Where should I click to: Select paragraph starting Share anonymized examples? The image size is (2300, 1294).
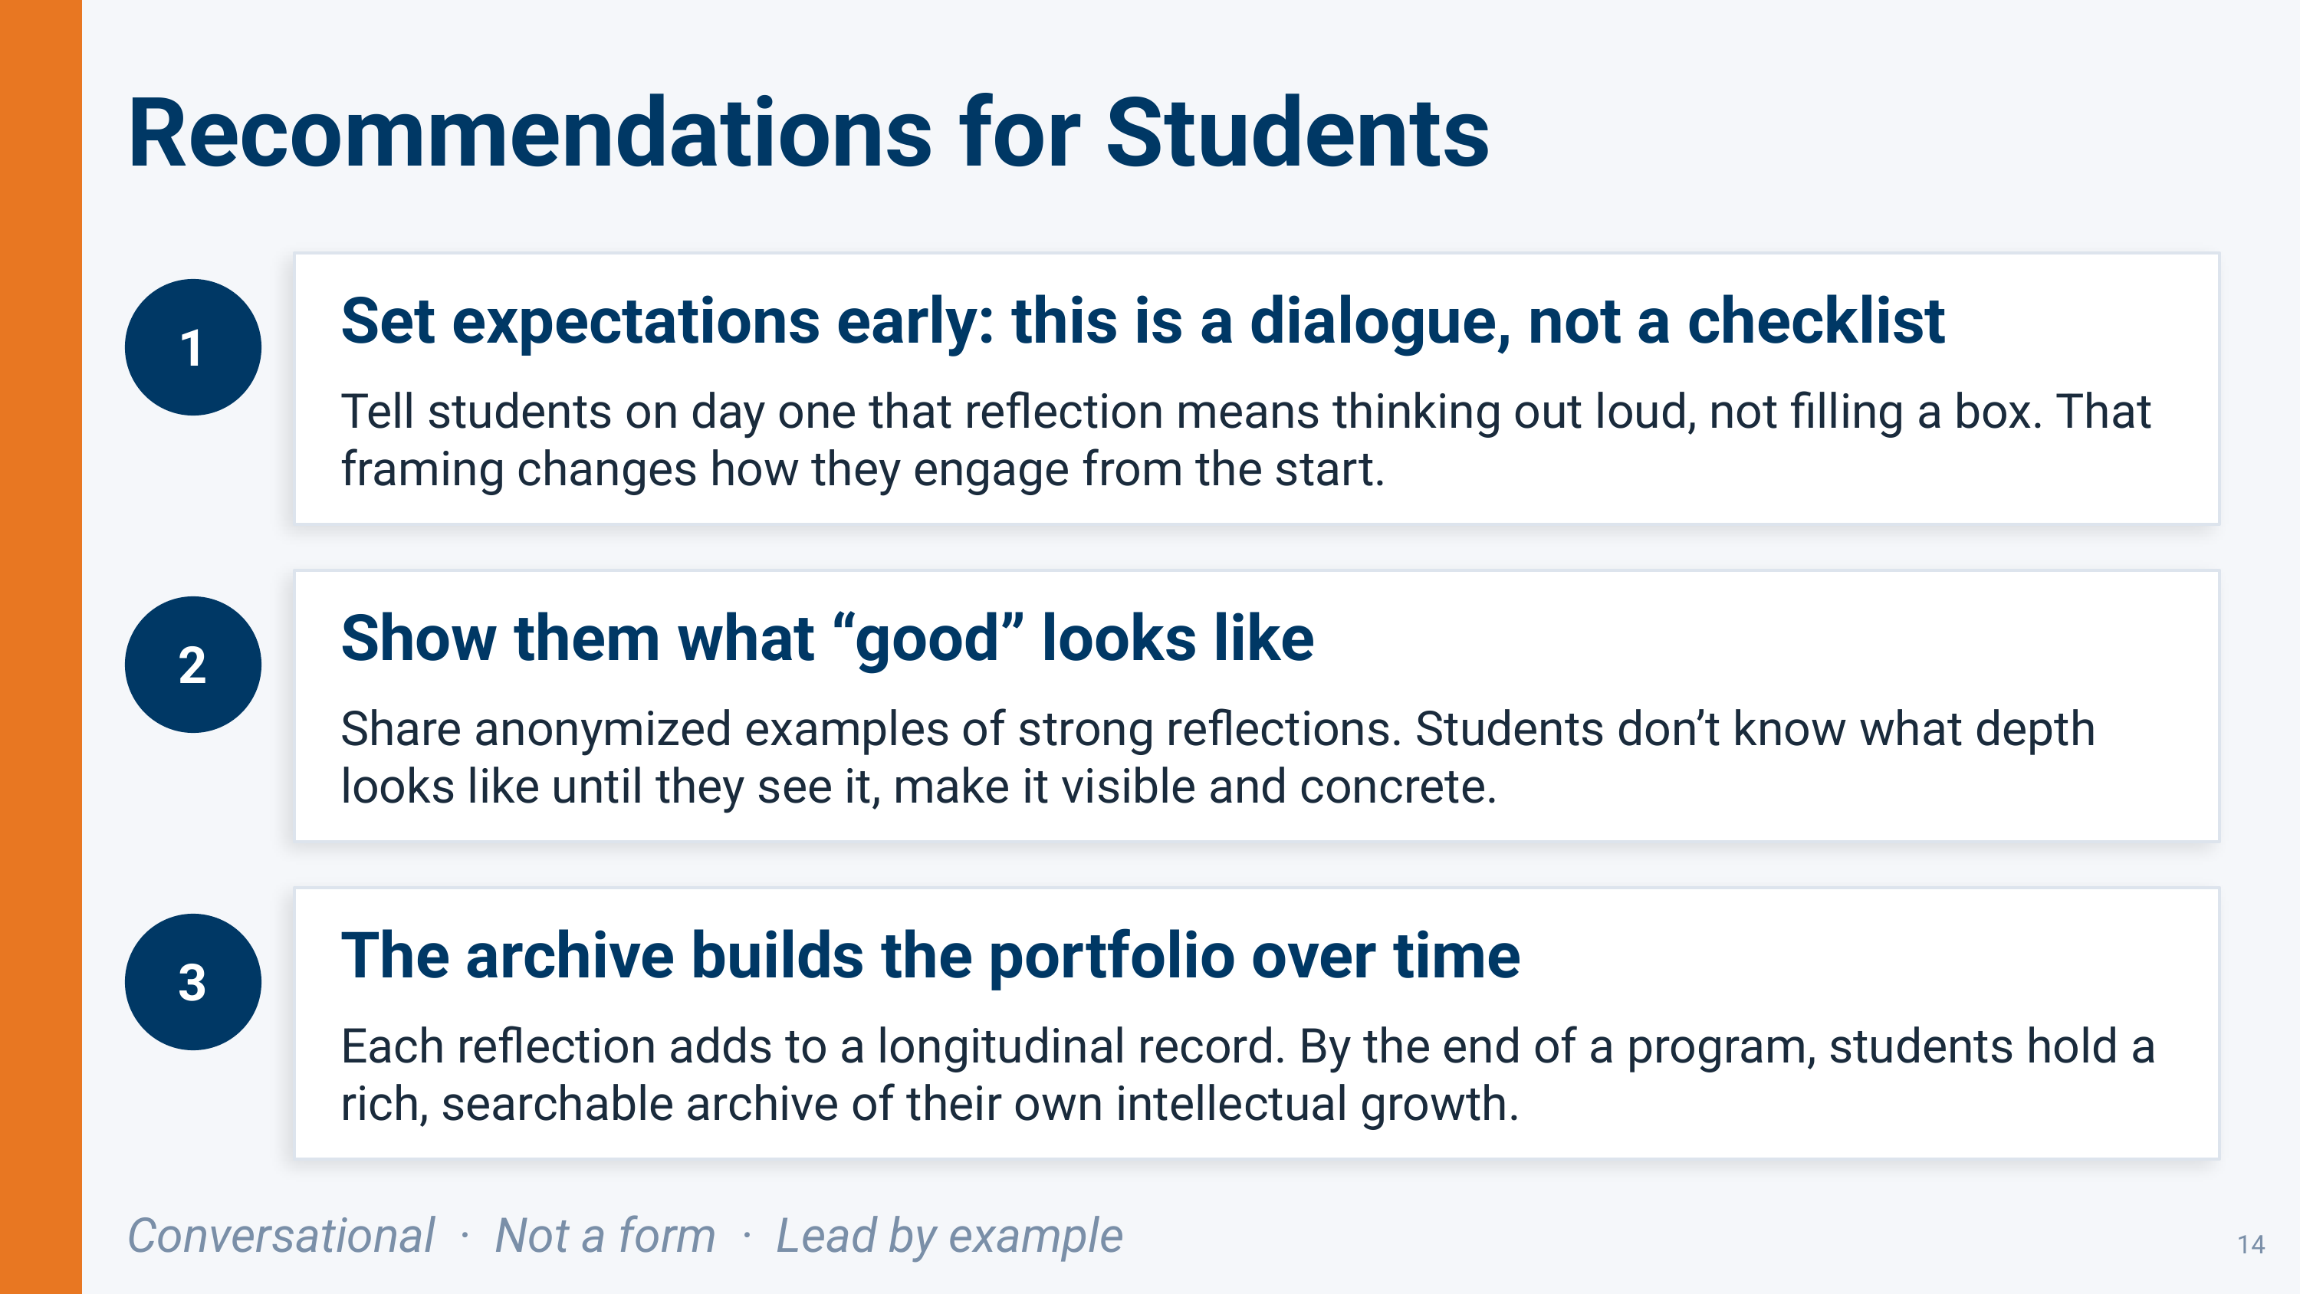(1218, 757)
